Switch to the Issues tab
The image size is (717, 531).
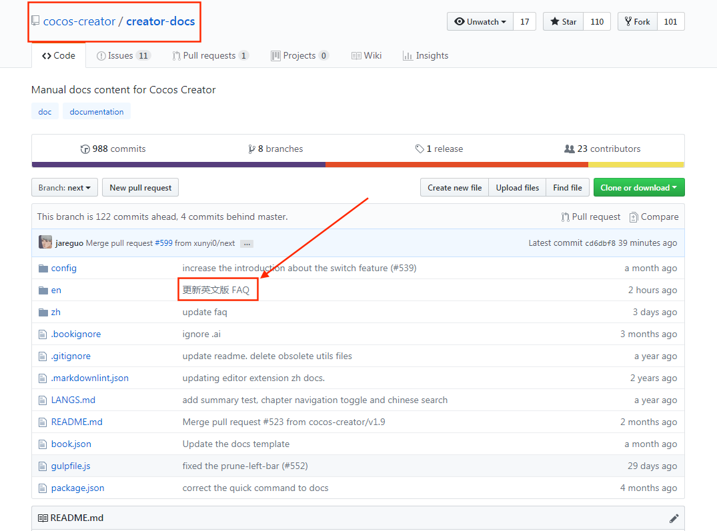point(123,56)
